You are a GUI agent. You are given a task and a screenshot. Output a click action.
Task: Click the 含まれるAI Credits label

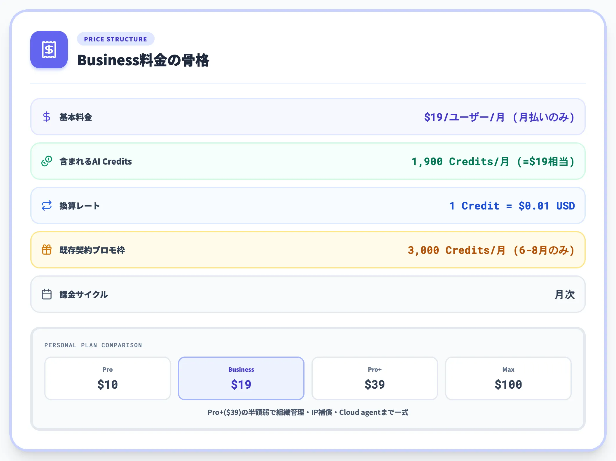pos(96,162)
